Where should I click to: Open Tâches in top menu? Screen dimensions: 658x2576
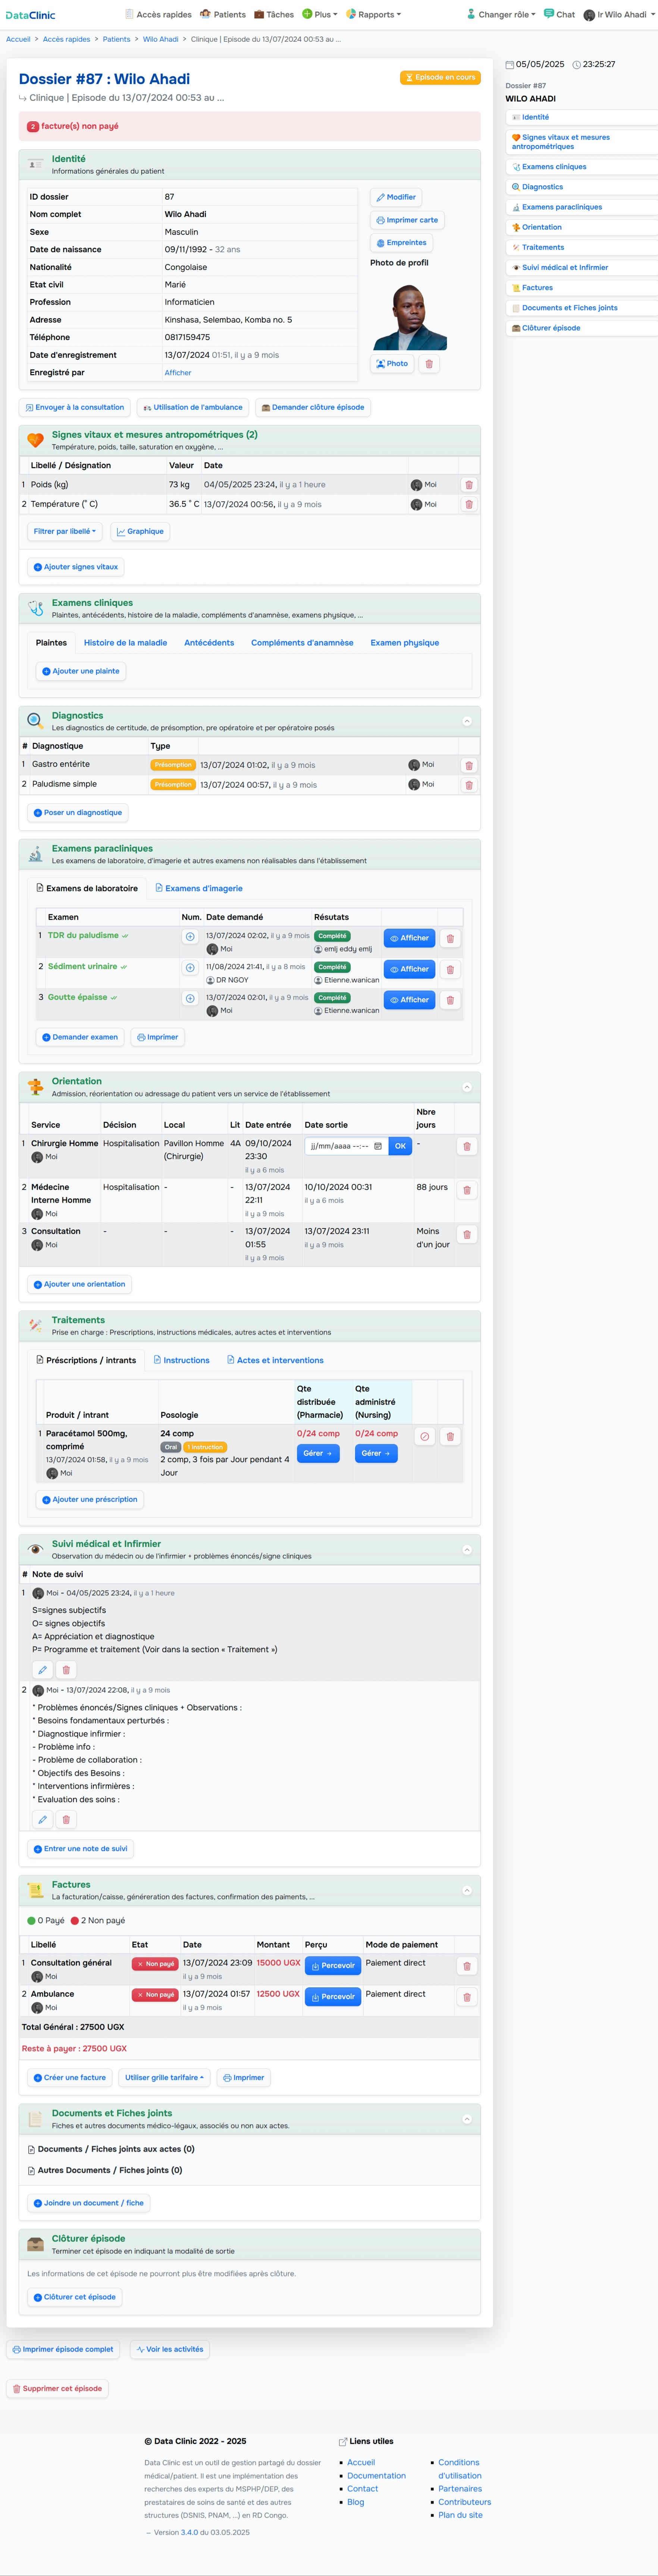pyautogui.click(x=274, y=14)
